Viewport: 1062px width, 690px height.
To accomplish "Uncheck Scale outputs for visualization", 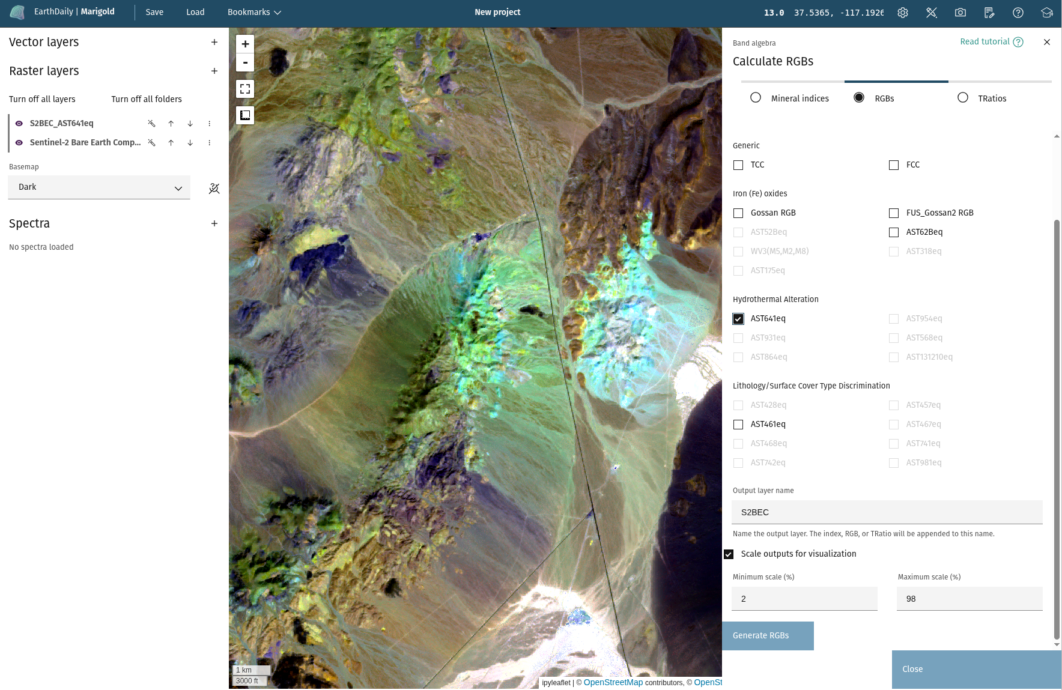I will tap(729, 554).
